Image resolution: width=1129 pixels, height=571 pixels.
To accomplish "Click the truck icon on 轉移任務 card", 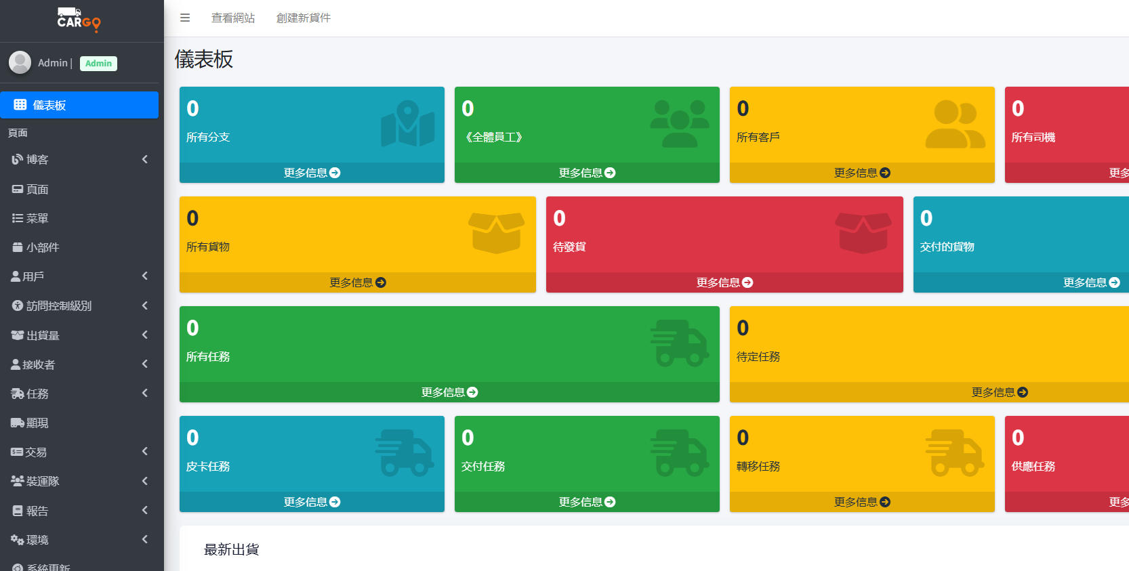I will 955,453.
